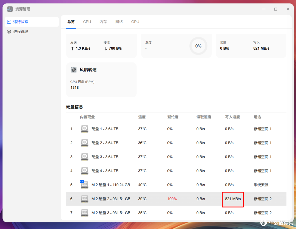Click the 35°C temperature for M.2 硬盘 3
296x229 pixels.
click(142, 213)
